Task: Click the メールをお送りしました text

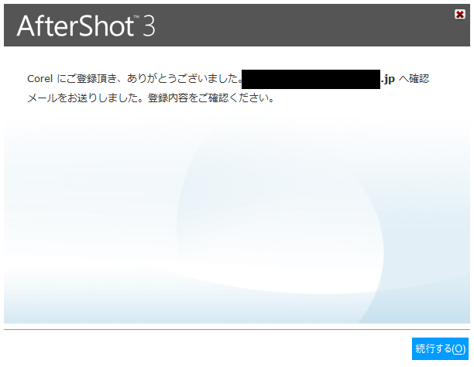Action: (x=87, y=98)
